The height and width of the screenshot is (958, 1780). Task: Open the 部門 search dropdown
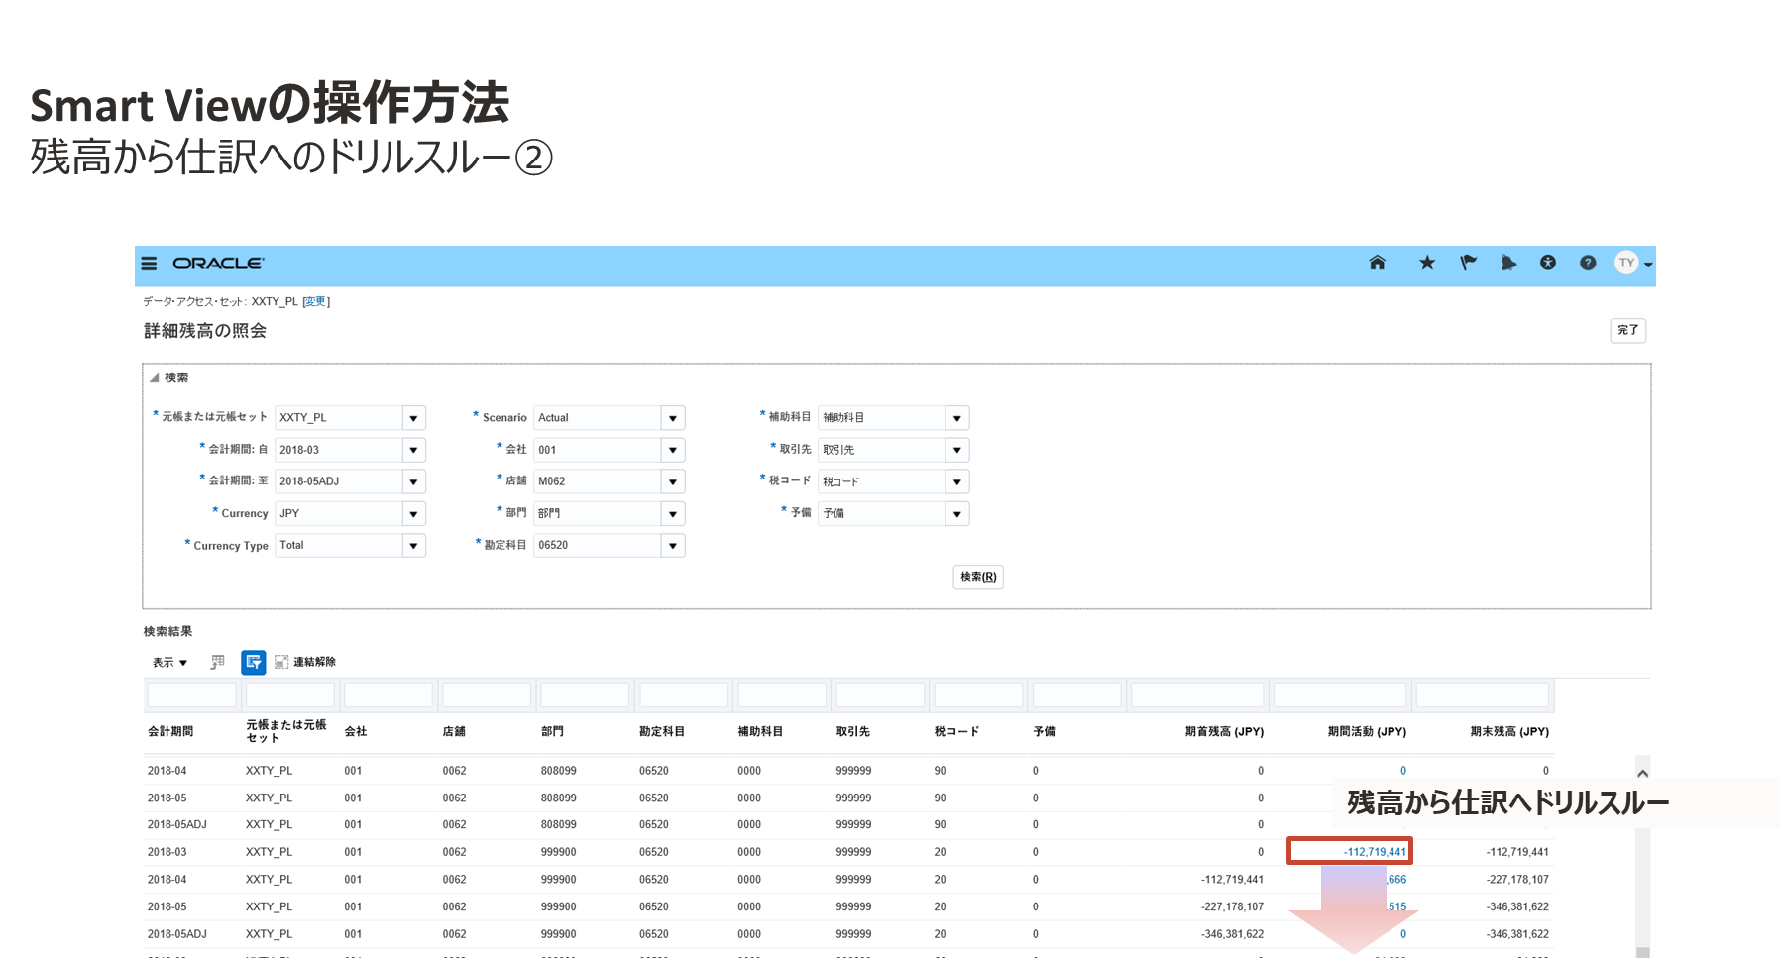point(673,513)
